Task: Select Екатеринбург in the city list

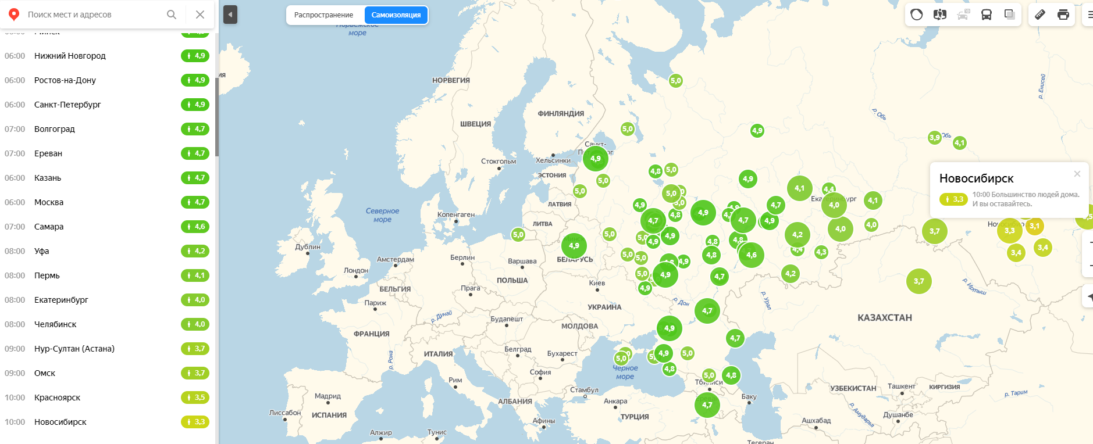Action: click(61, 300)
